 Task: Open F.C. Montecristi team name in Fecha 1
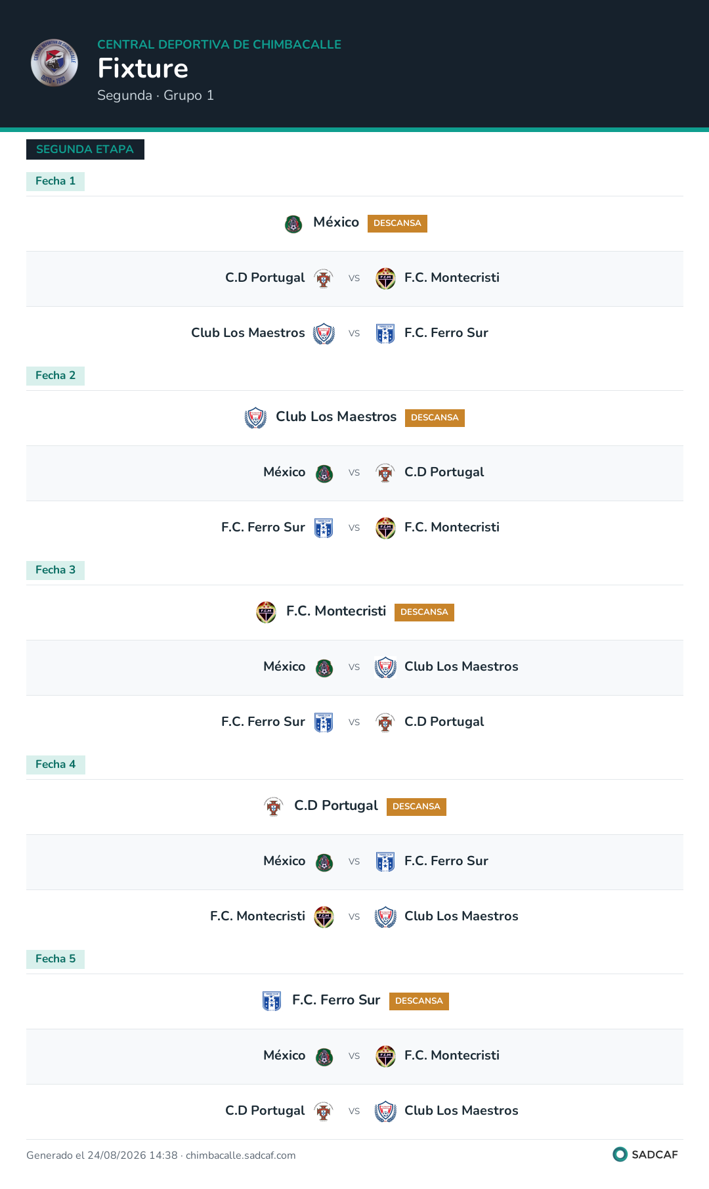[x=452, y=278]
